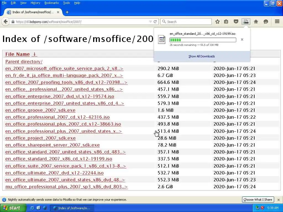Download en_office_ultimate_2007_united_states_x86_dvd file
The image size is (283, 212).
tap(65, 180)
